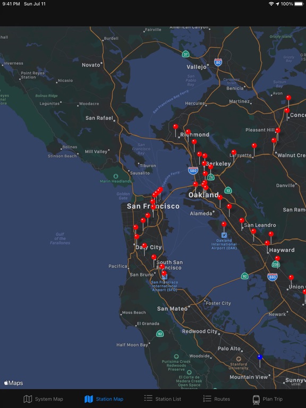306x408 pixels.
Task: Tap the Interstate 580 shield near Berkeley
Action: tap(193, 171)
